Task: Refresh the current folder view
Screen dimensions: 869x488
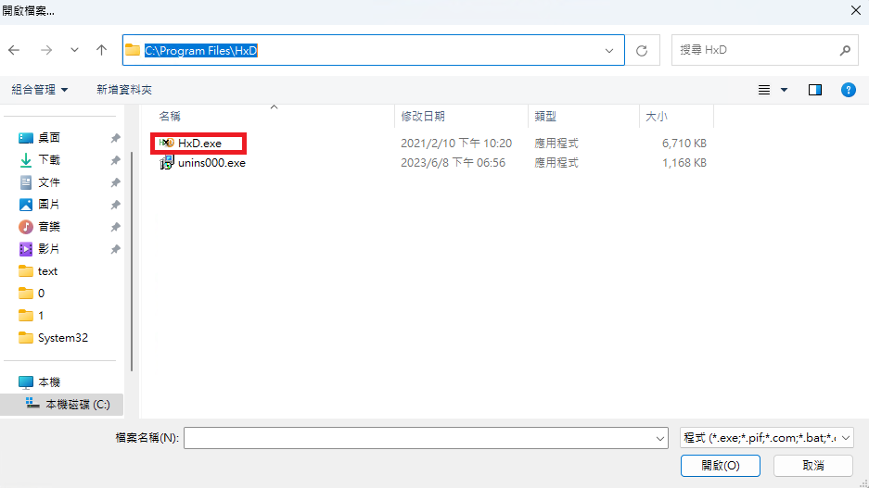Action: pyautogui.click(x=642, y=50)
